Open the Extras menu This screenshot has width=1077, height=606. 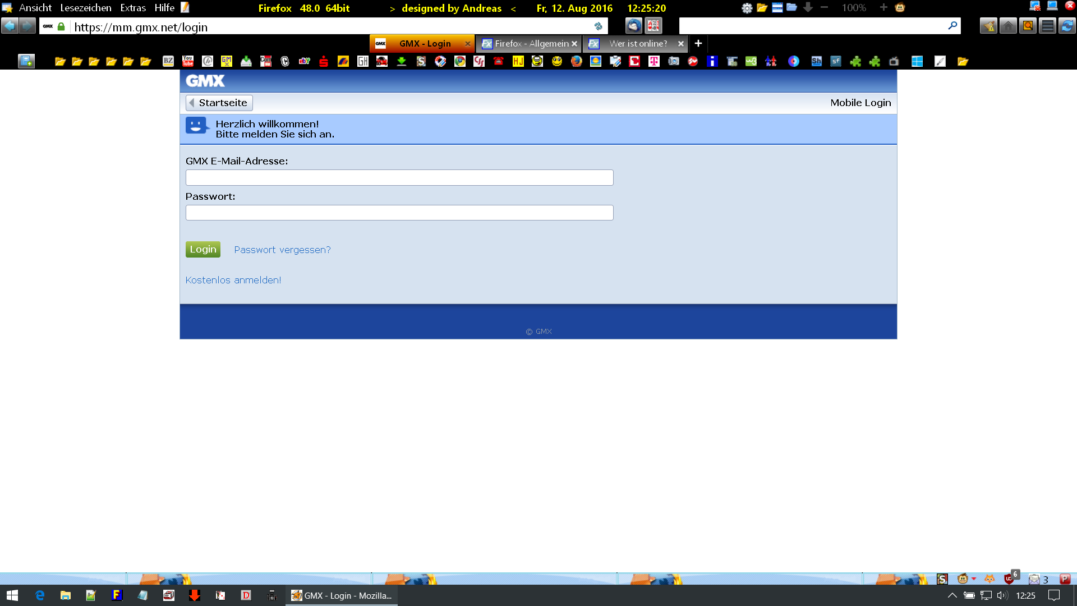pos(133,8)
